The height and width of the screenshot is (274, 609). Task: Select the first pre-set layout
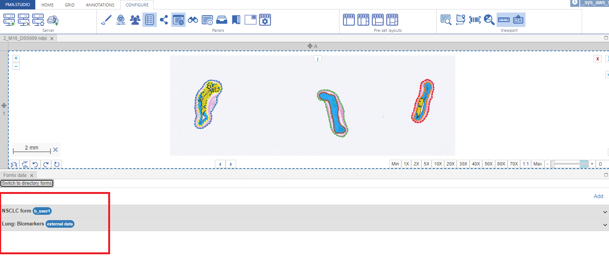click(349, 20)
